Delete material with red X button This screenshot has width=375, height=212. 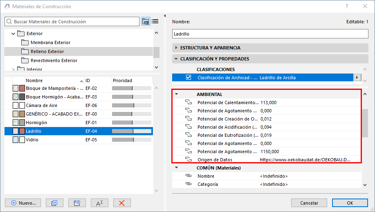[122, 203]
